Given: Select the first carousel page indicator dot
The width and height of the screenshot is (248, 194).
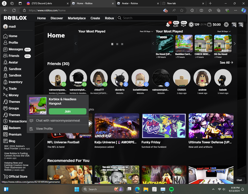Looking at the screenshot, I should coord(112,44).
